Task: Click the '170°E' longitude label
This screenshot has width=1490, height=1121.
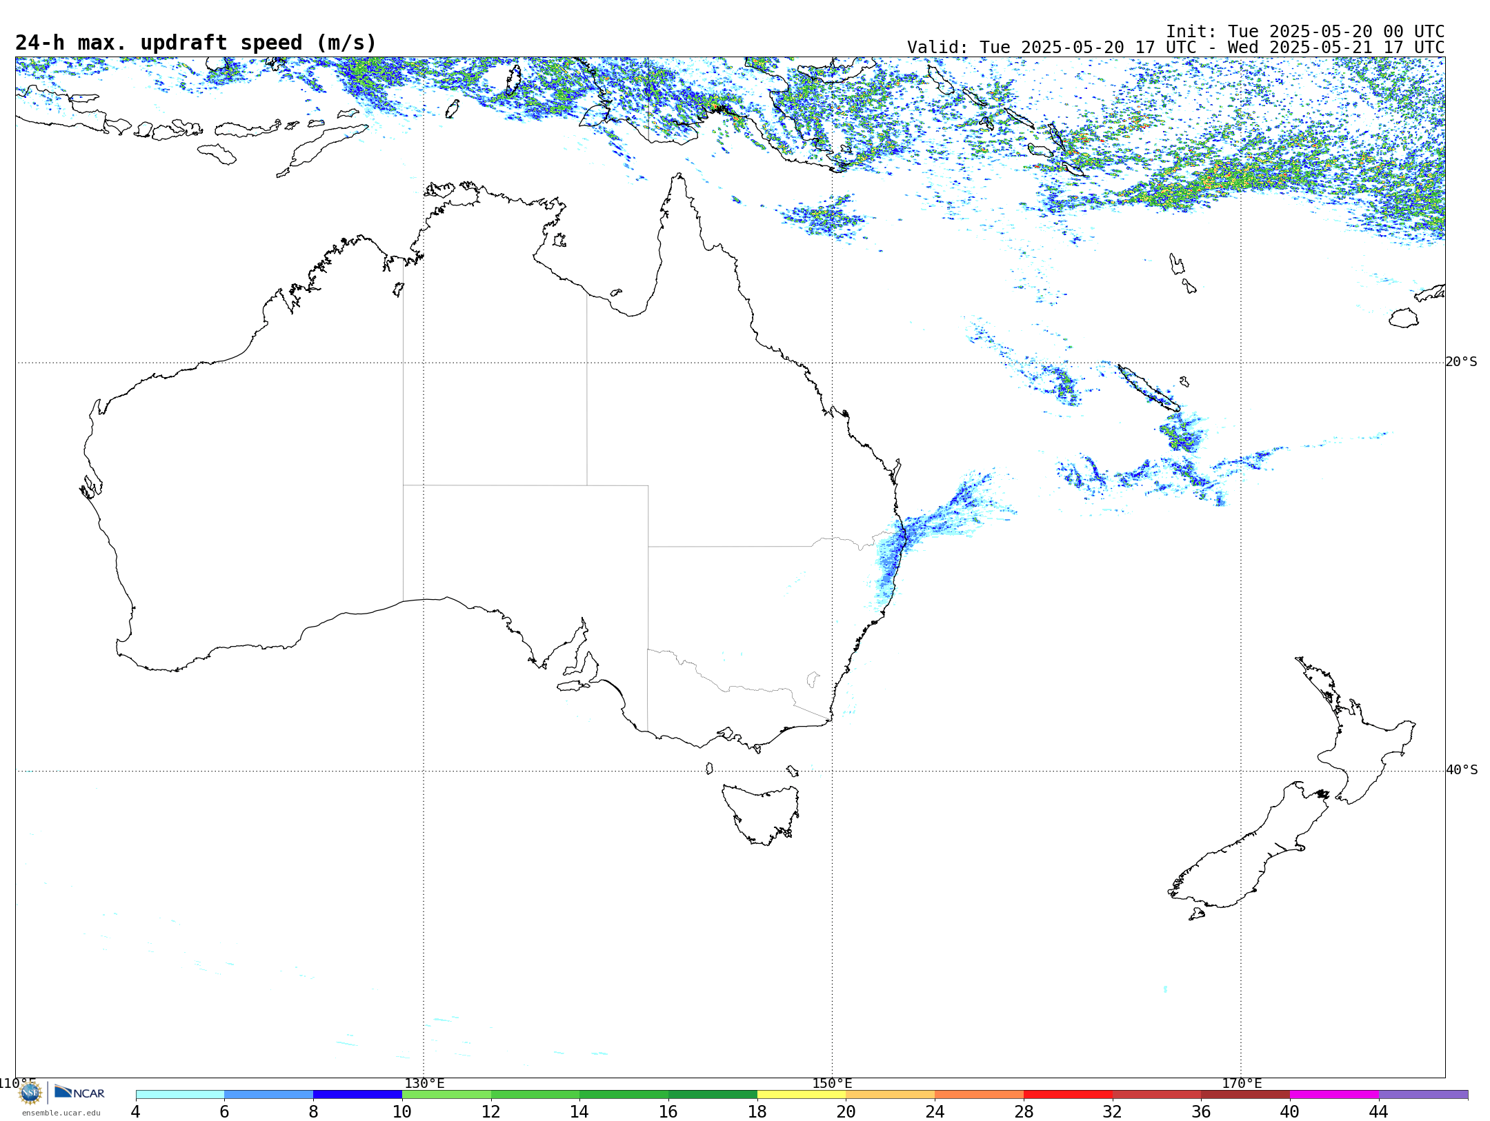Action: tap(1242, 1083)
